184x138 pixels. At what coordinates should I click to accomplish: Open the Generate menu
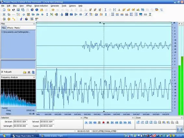[55, 6]
